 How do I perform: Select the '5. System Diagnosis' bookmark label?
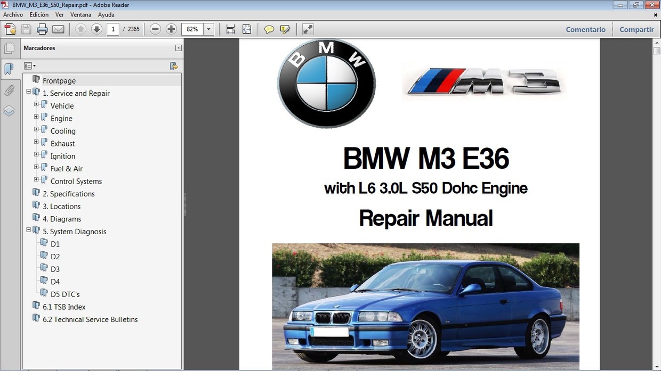pyautogui.click(x=75, y=232)
